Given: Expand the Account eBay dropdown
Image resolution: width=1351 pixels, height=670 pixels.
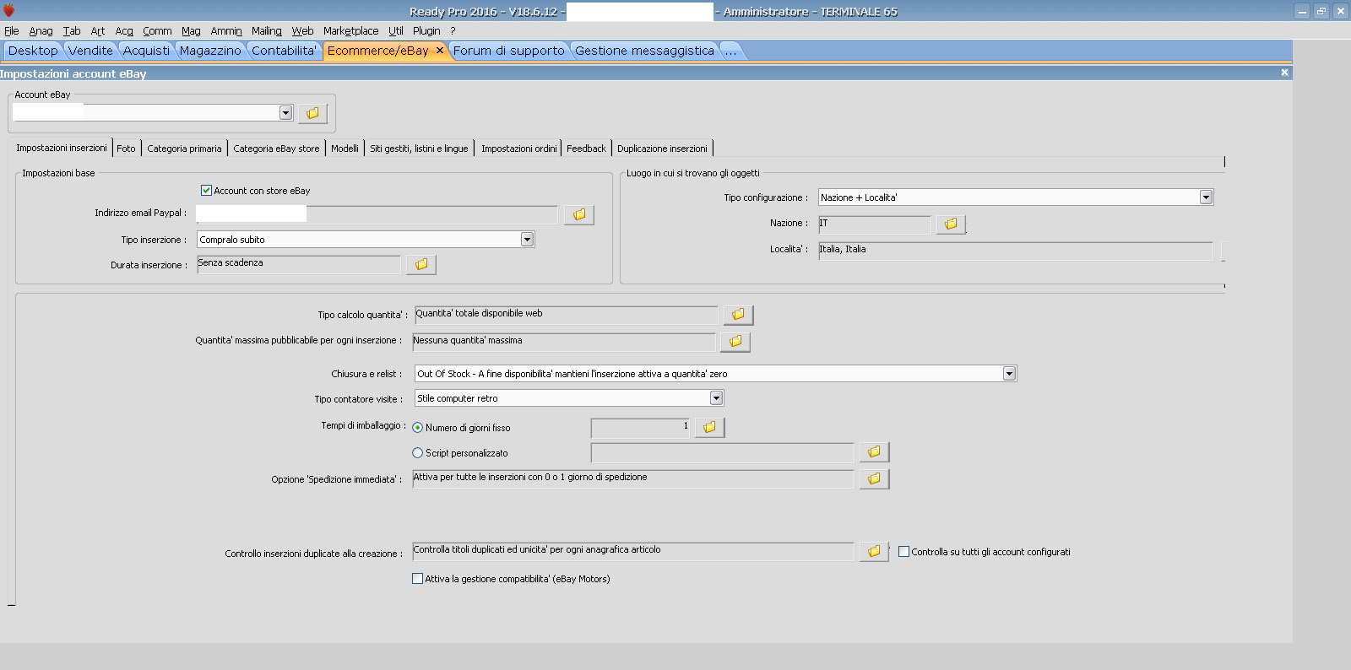Looking at the screenshot, I should click(x=285, y=113).
